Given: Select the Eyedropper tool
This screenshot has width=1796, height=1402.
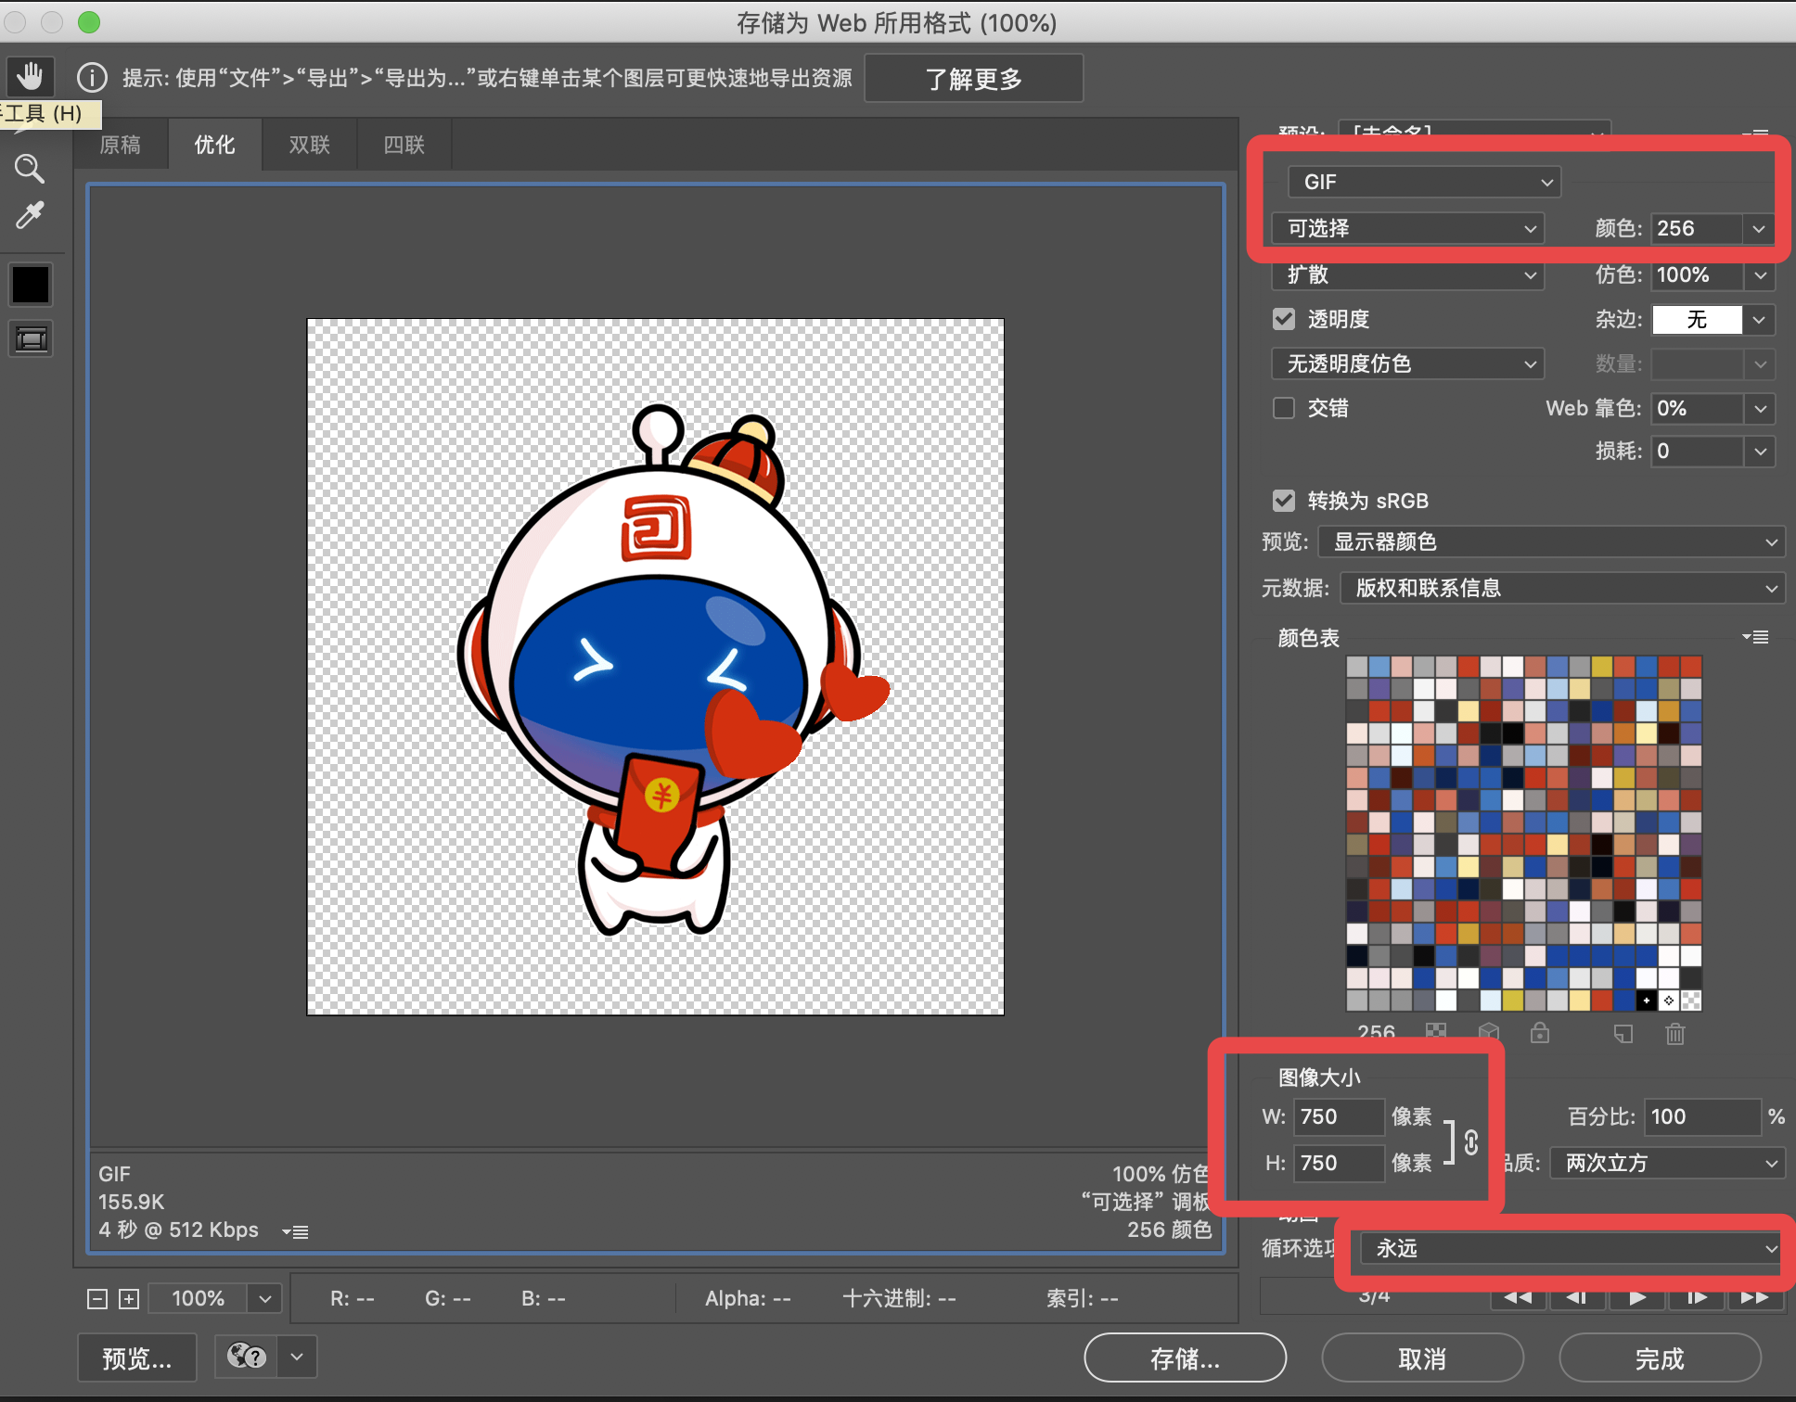Looking at the screenshot, I should (30, 215).
